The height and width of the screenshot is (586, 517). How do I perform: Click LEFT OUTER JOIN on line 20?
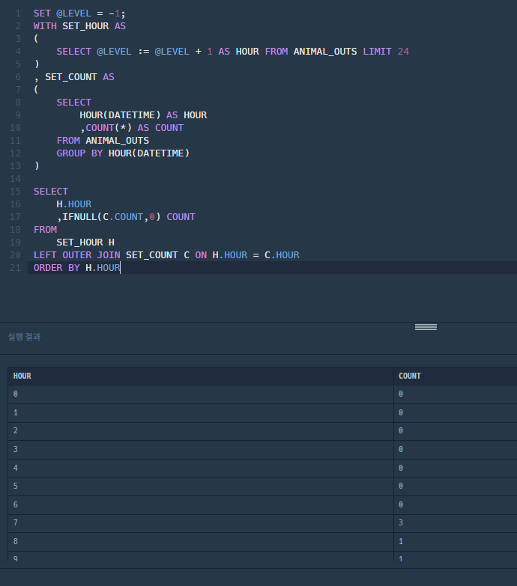pyautogui.click(x=77, y=255)
